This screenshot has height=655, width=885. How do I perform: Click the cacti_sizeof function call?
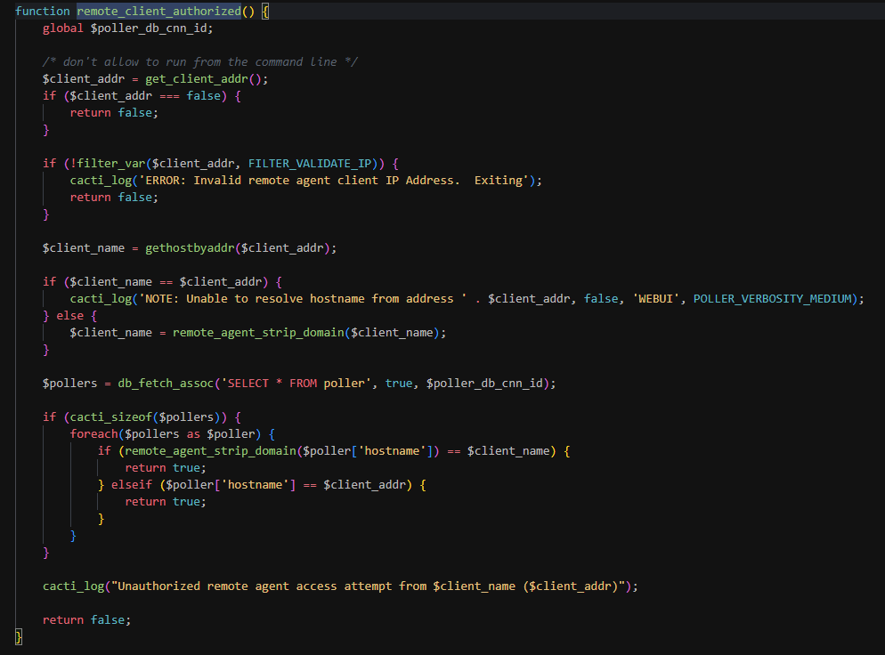110,417
